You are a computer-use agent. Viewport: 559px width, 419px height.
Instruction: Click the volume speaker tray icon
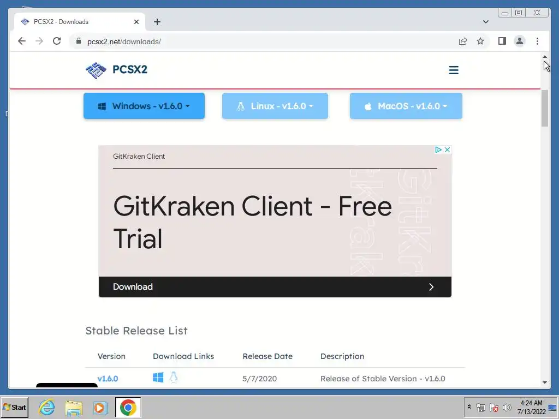coord(507,407)
